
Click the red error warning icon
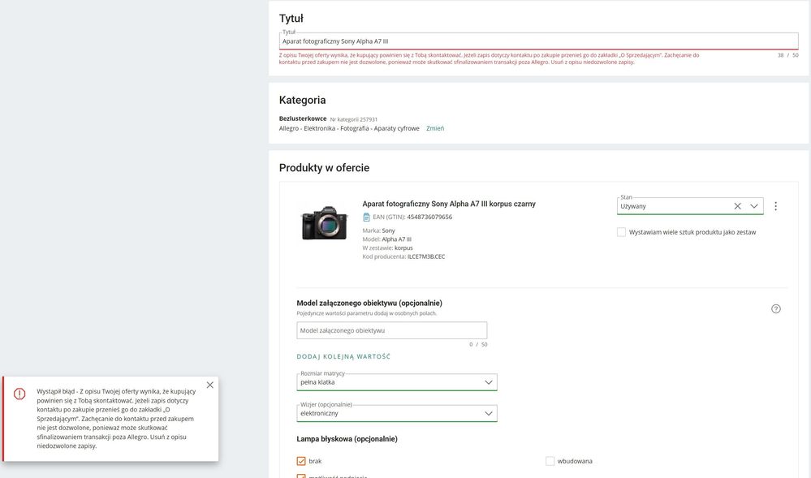(x=19, y=394)
